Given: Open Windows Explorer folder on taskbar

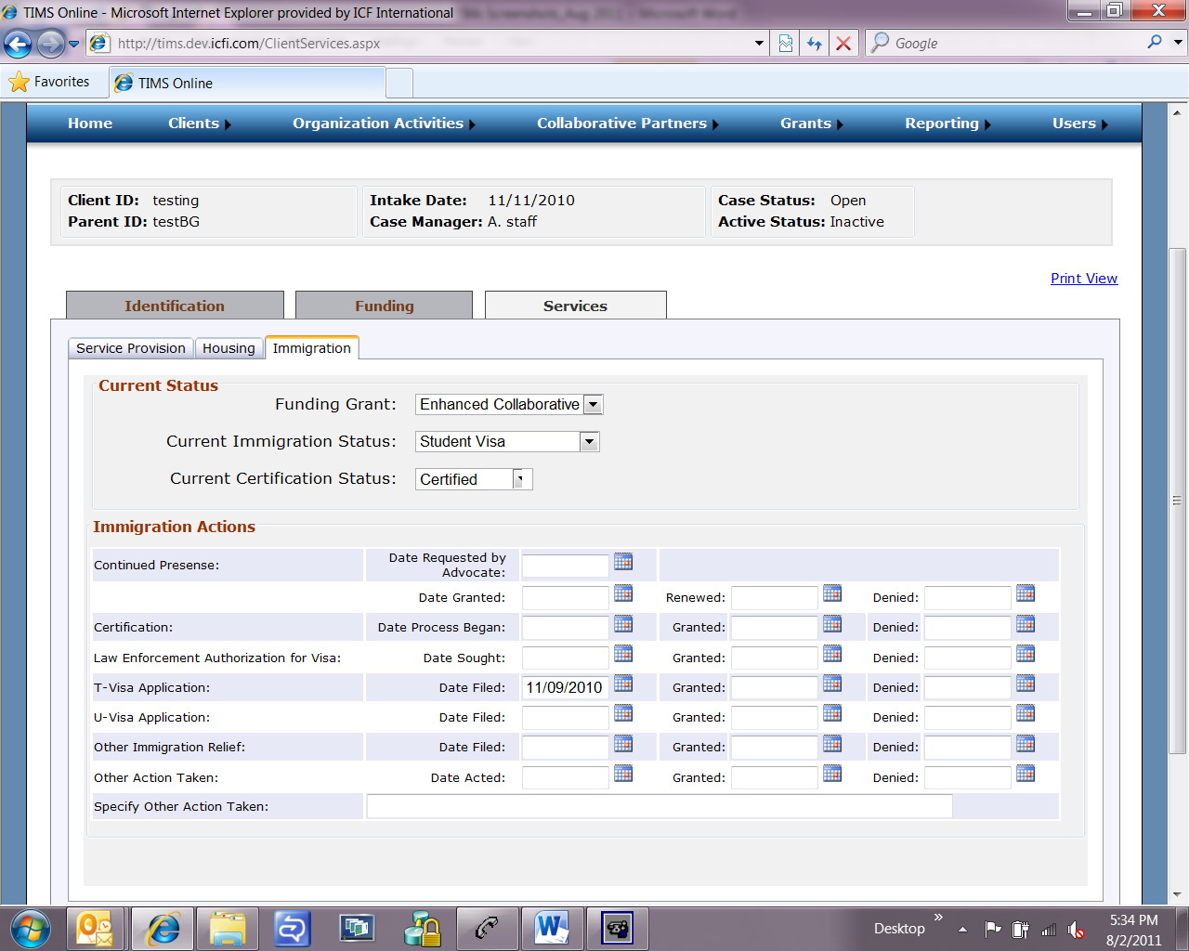Looking at the screenshot, I should (x=227, y=928).
